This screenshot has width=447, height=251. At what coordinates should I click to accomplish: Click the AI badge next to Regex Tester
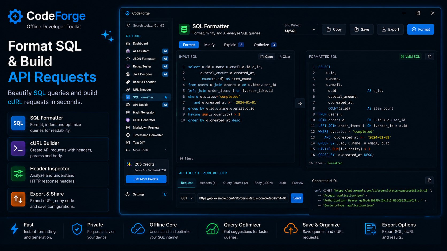[165, 66]
